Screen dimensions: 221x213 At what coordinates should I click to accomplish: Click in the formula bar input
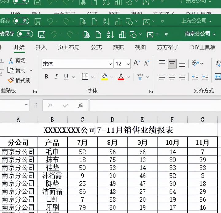coord(155,105)
